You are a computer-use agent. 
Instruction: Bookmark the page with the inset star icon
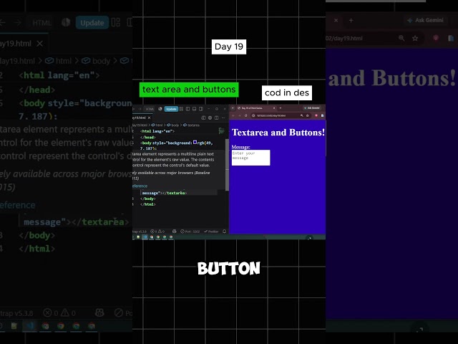(x=308, y=115)
